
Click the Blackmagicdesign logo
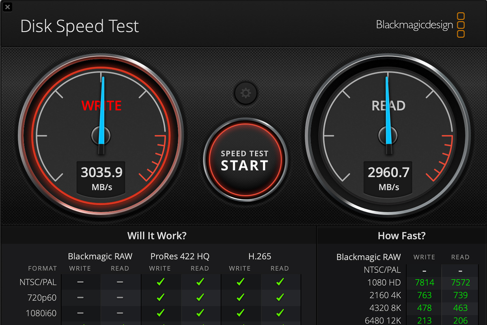pyautogui.click(x=420, y=25)
